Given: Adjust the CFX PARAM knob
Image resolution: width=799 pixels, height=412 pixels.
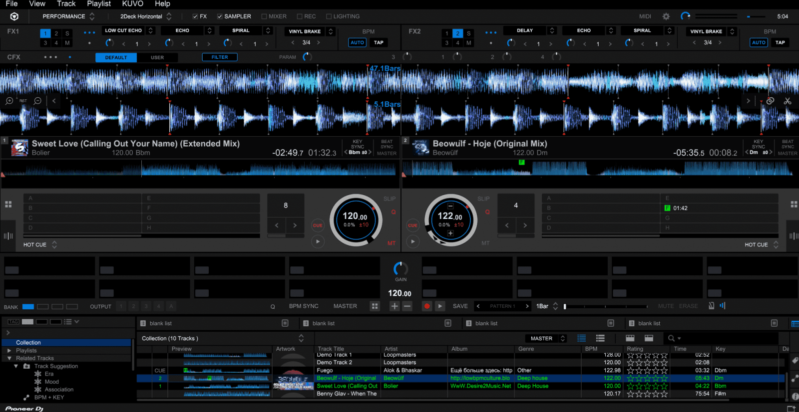Looking at the screenshot, I should [308, 57].
